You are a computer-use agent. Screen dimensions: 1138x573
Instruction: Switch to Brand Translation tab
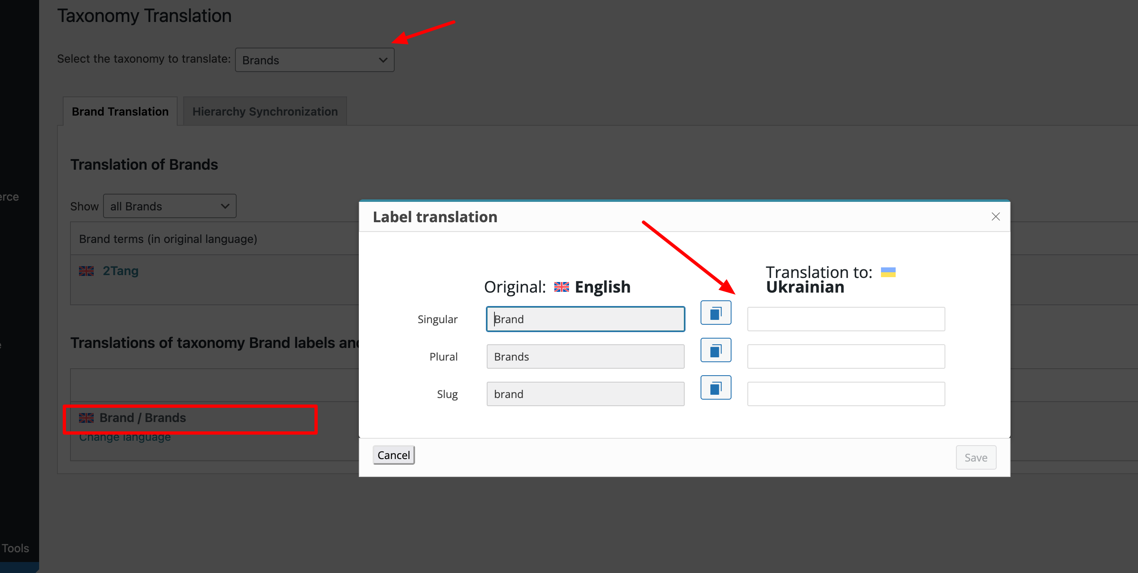[x=120, y=111]
